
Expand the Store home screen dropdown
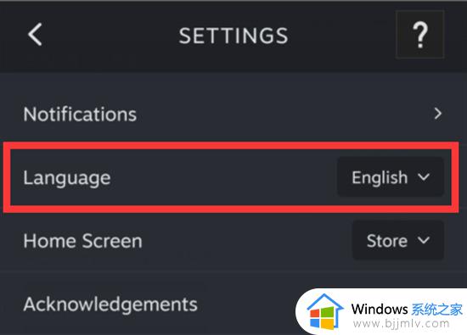click(398, 240)
